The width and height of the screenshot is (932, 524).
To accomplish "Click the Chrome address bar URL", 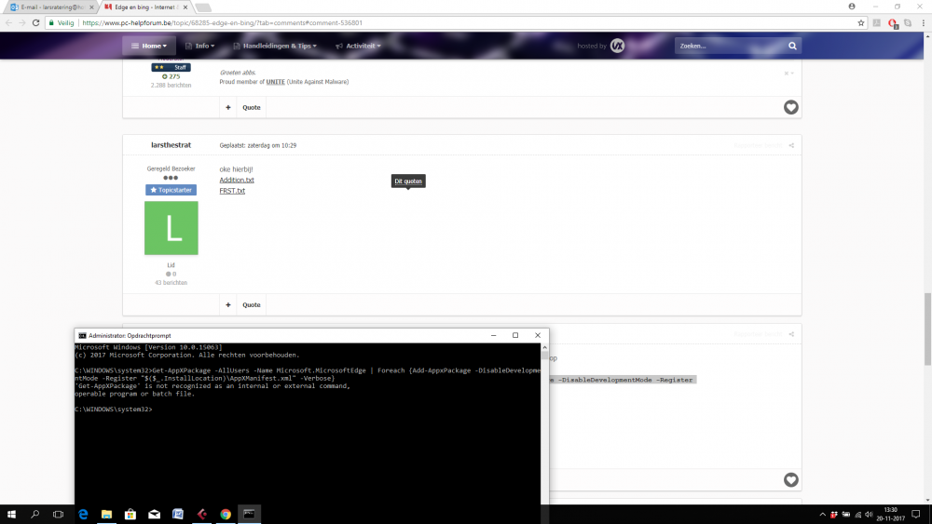I will 223,22.
